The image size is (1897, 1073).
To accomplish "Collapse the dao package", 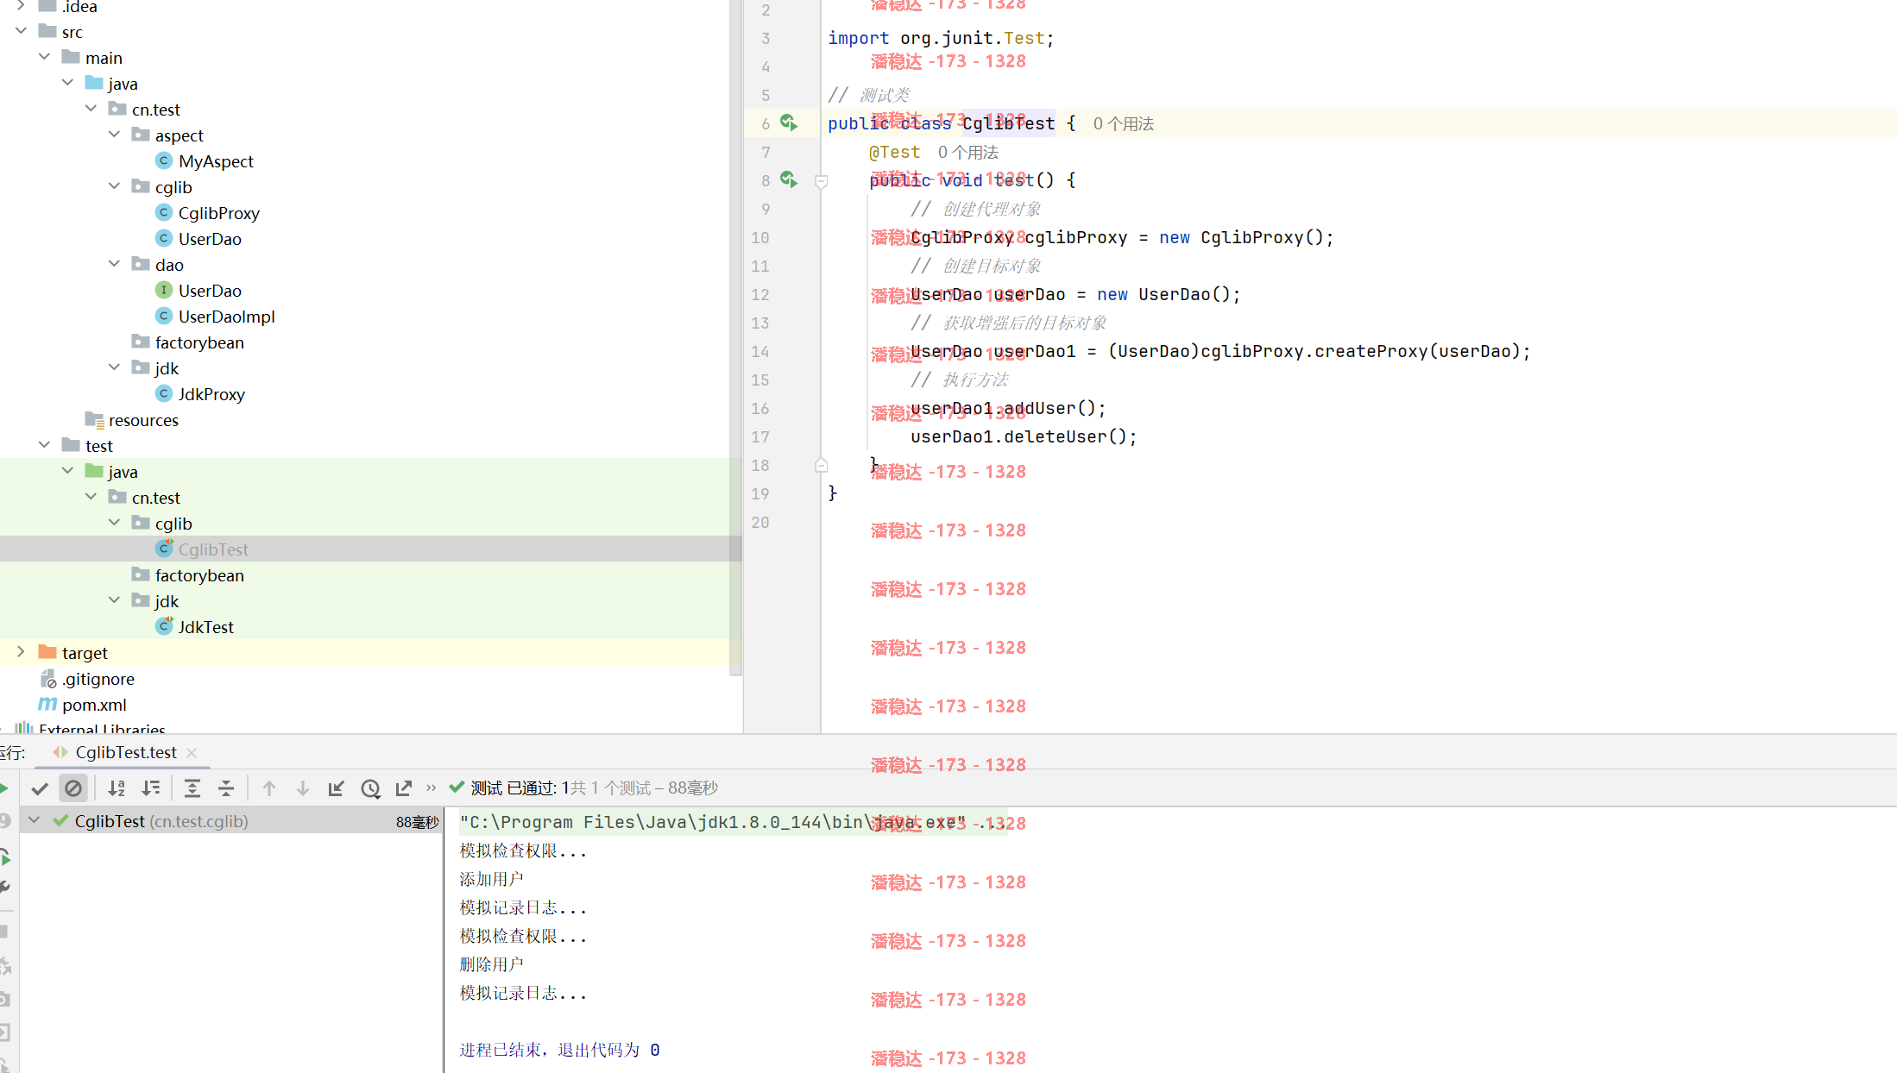I will 114,264.
